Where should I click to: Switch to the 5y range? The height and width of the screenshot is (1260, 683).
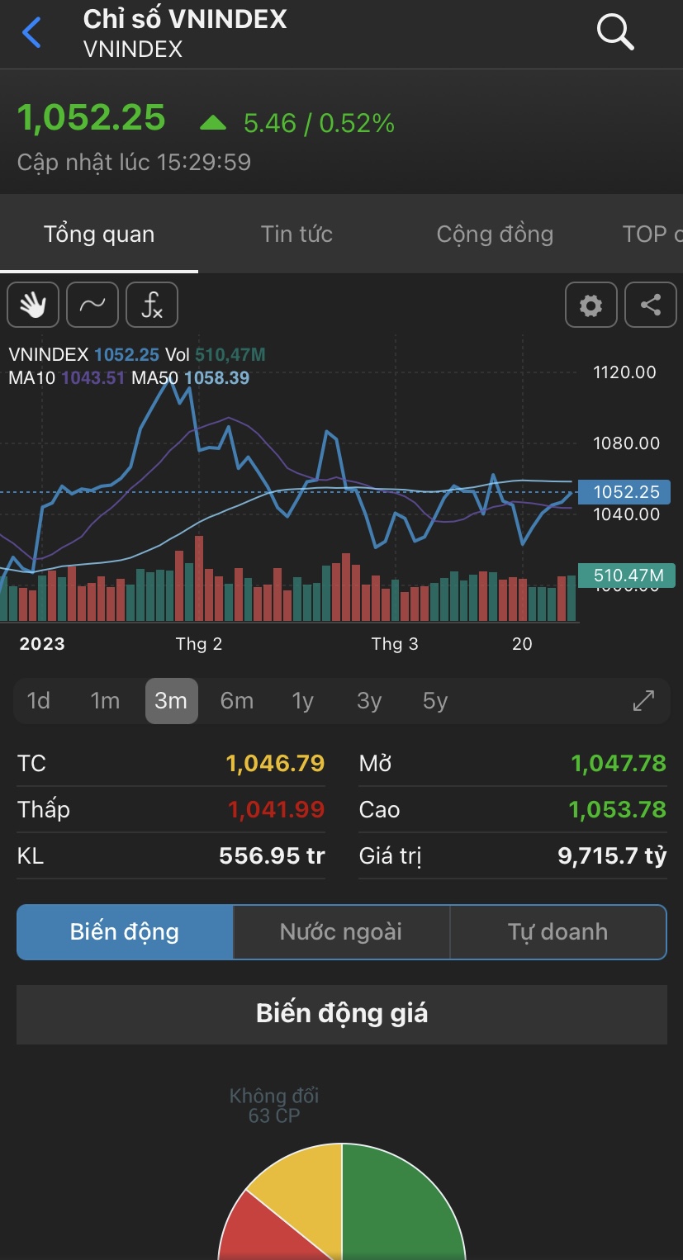click(x=435, y=701)
